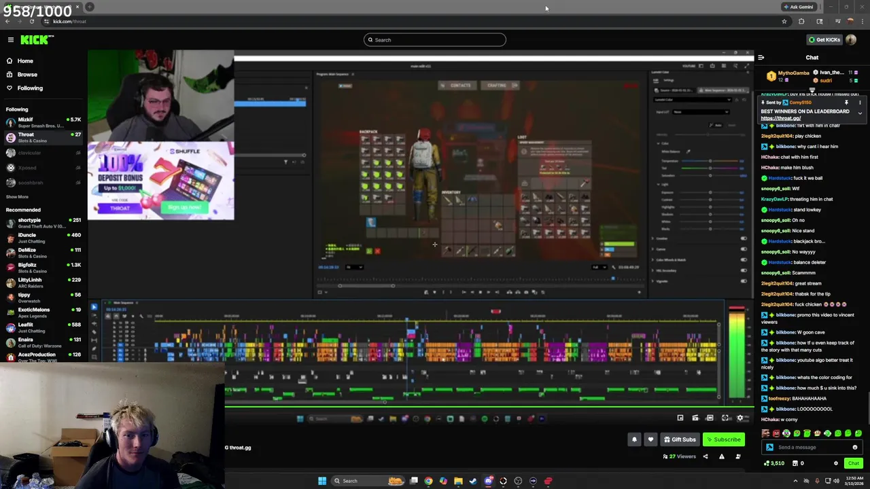Screen dimensions: 870x489
Task: Open user profile avatar menu
Action: [x=851, y=39]
